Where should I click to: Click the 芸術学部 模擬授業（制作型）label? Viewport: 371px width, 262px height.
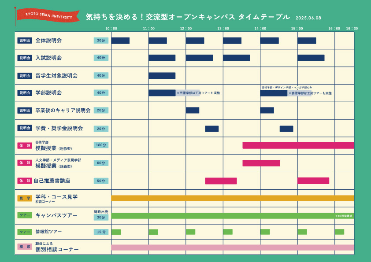pos(54,146)
